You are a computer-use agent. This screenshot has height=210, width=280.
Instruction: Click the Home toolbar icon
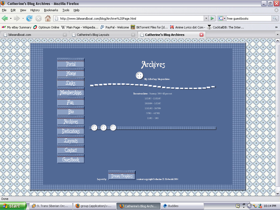(x=48, y=19)
